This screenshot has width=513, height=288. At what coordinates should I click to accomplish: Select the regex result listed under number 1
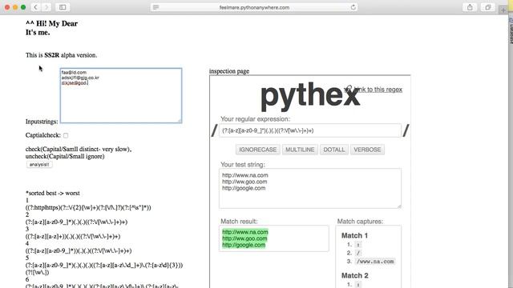tap(88, 207)
